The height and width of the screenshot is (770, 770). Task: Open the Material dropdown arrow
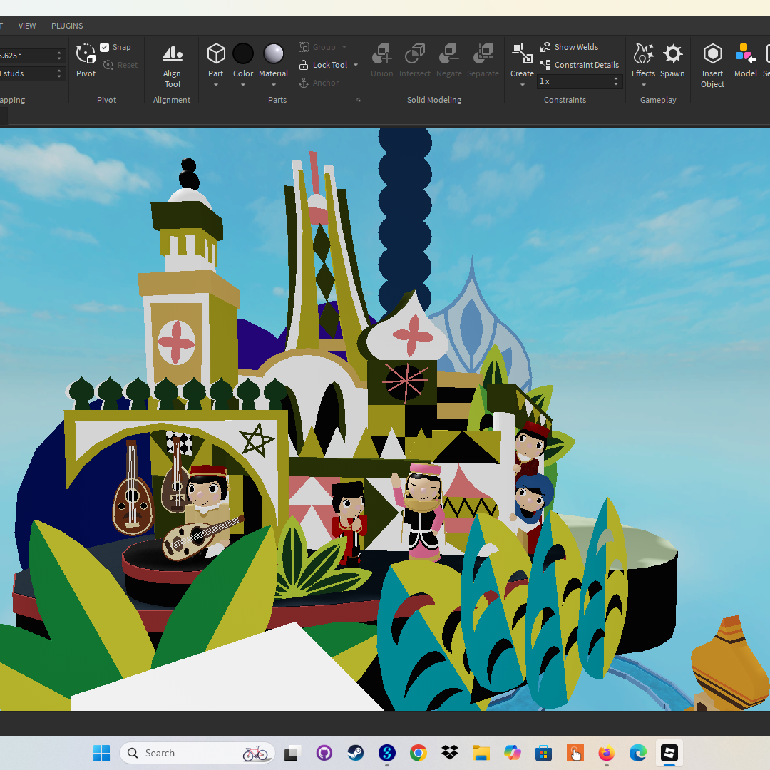coord(274,85)
